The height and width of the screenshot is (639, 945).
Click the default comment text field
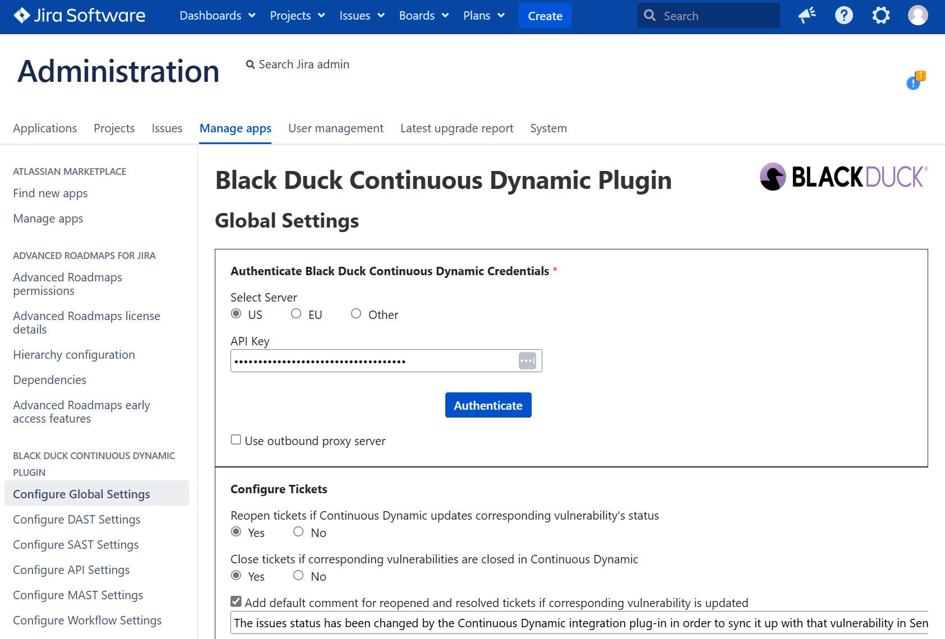pos(579,623)
